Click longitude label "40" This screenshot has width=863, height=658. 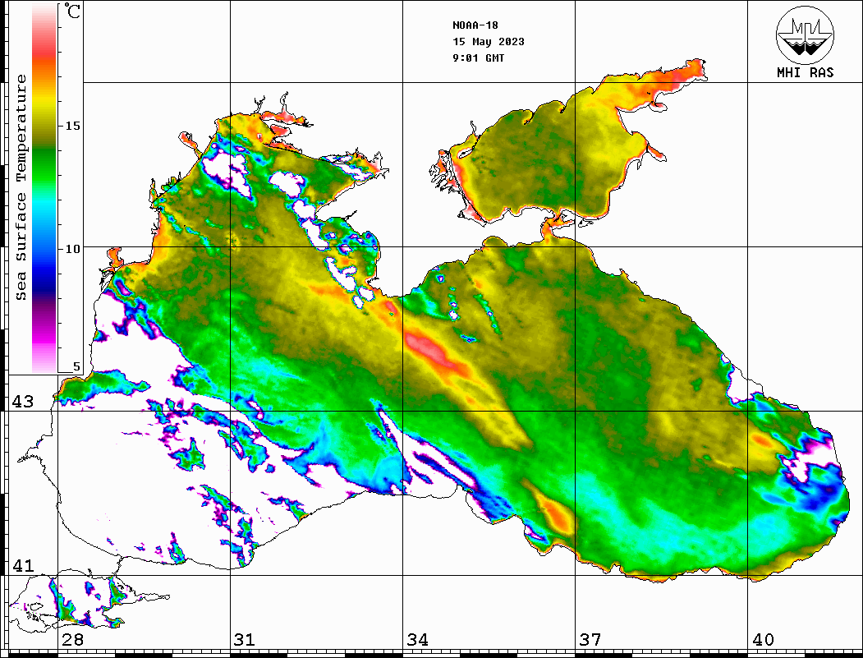click(763, 640)
